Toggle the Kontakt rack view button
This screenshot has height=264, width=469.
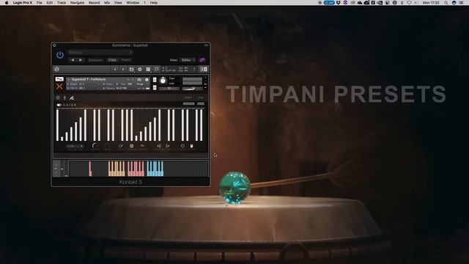click(x=204, y=69)
